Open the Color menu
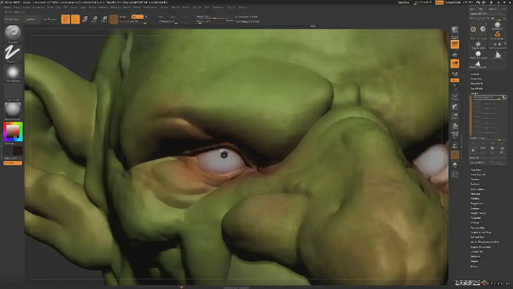This screenshot has height=289, width=513. pyautogui.click(x=27, y=7)
